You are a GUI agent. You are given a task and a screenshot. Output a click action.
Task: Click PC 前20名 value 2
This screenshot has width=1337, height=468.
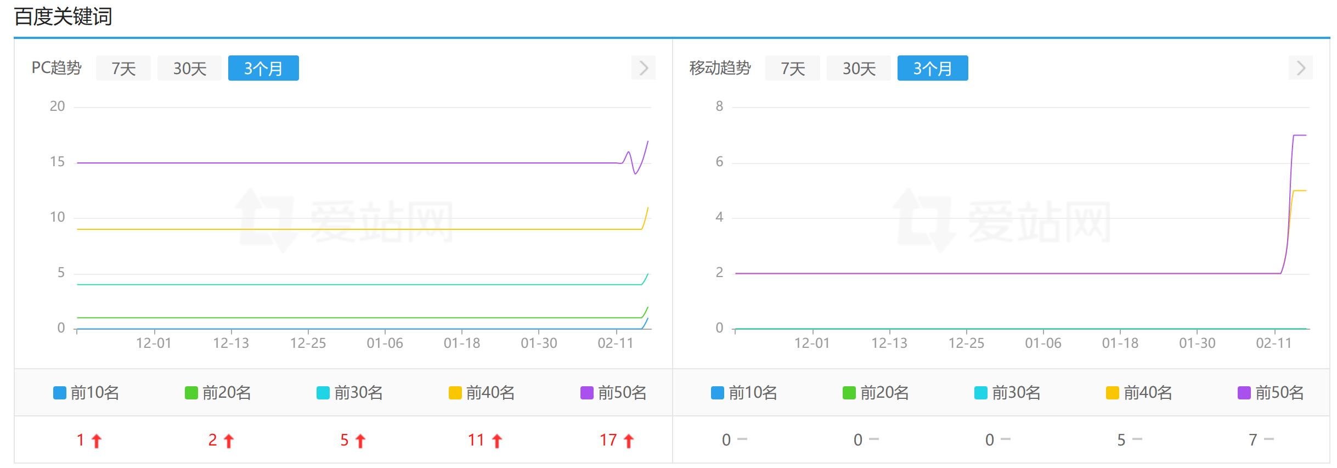[x=213, y=440]
